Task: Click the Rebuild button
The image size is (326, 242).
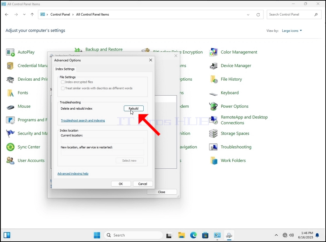Action: click(x=134, y=109)
